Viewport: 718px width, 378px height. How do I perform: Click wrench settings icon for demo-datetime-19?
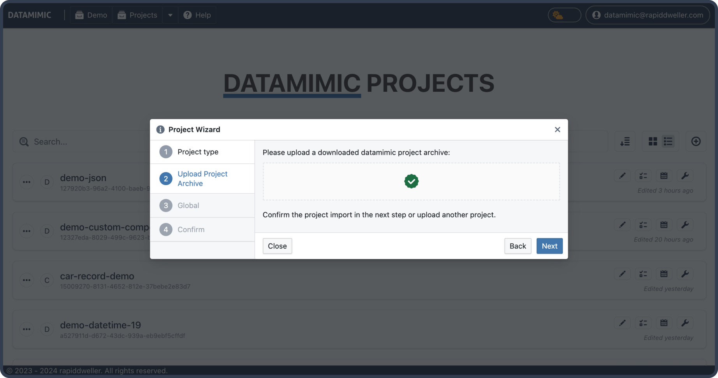pyautogui.click(x=685, y=323)
